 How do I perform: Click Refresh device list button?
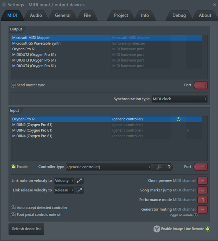(27, 229)
